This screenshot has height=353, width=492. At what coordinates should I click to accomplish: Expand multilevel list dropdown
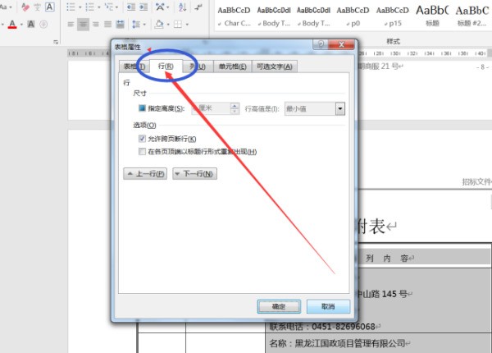coord(116,7)
